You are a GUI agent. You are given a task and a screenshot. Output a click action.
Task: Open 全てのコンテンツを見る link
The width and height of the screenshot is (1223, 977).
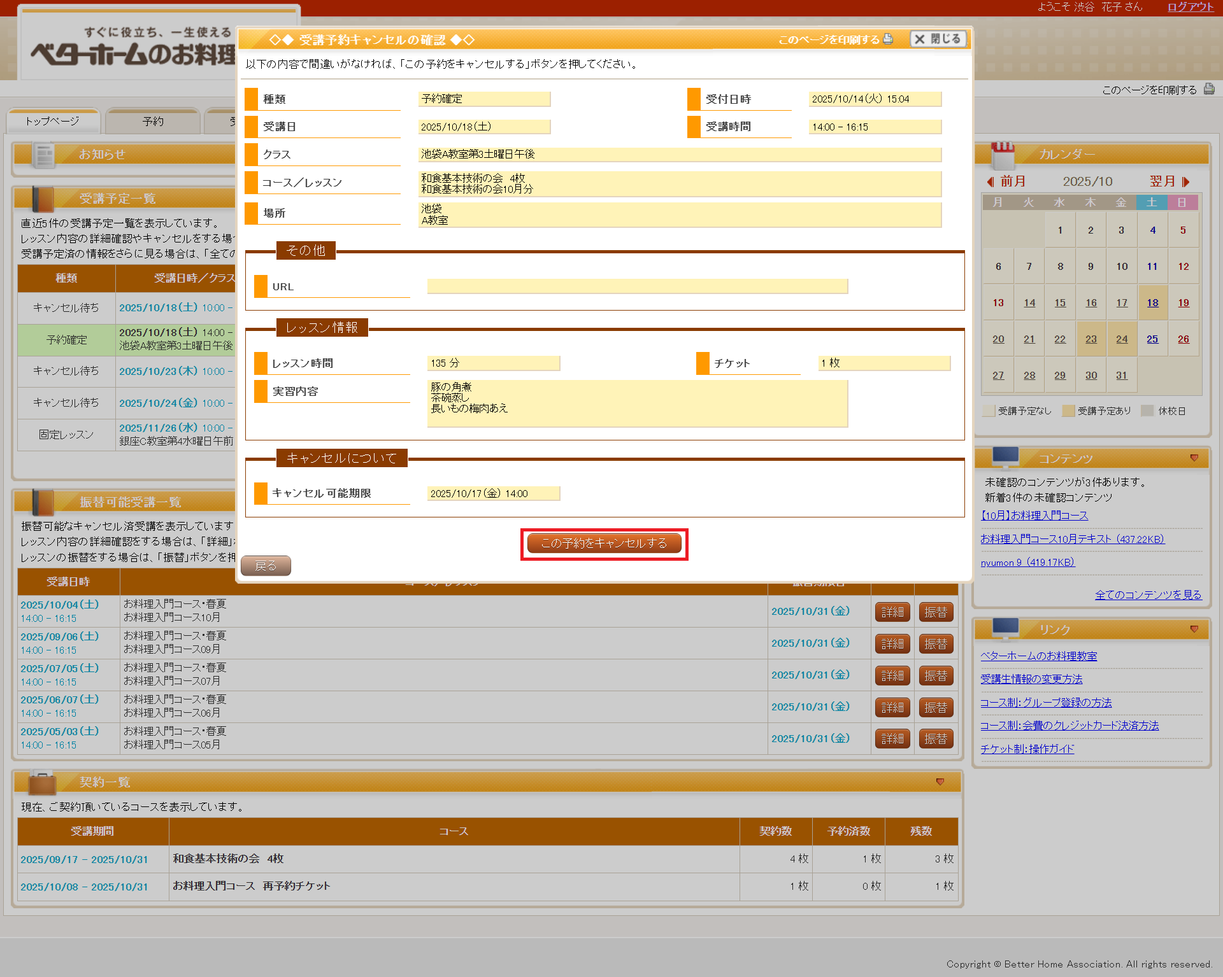(1148, 594)
